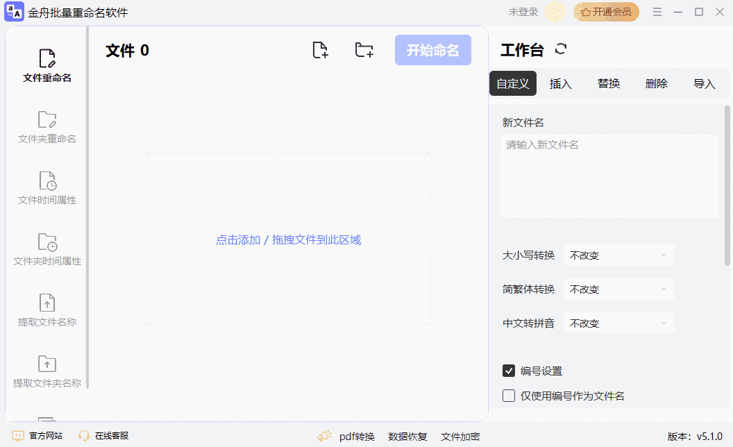
Task: Switch to the 插入 tab
Action: [x=560, y=83]
